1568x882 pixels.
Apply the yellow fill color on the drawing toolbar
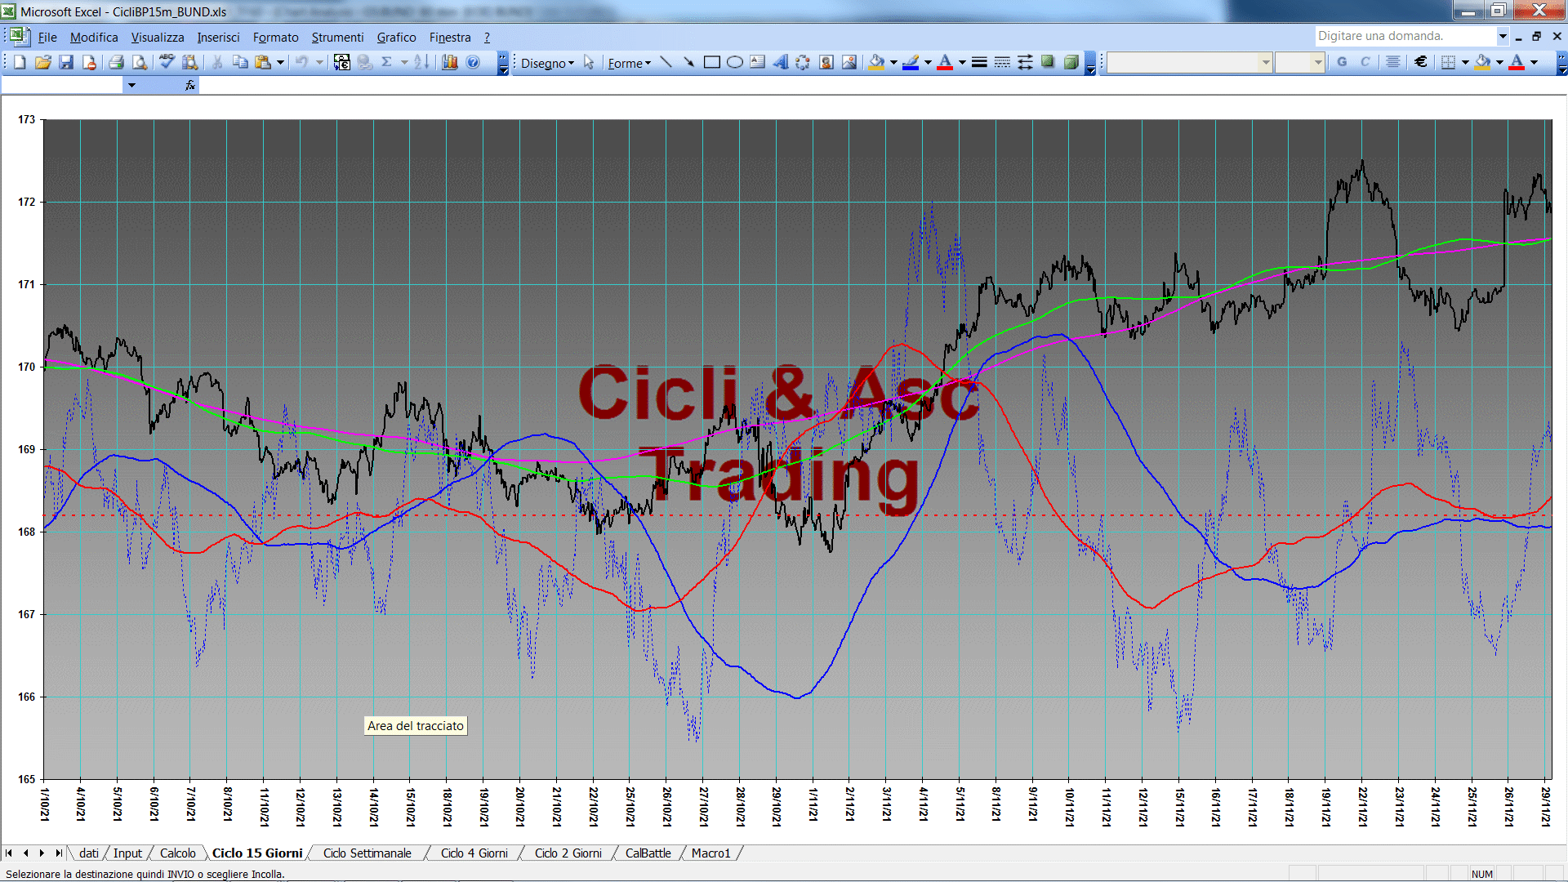876,62
